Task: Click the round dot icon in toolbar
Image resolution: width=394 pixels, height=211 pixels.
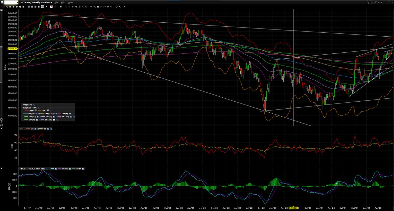Action: point(61,7)
